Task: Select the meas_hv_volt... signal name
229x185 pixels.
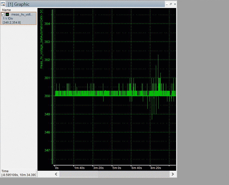Action: click(22, 15)
